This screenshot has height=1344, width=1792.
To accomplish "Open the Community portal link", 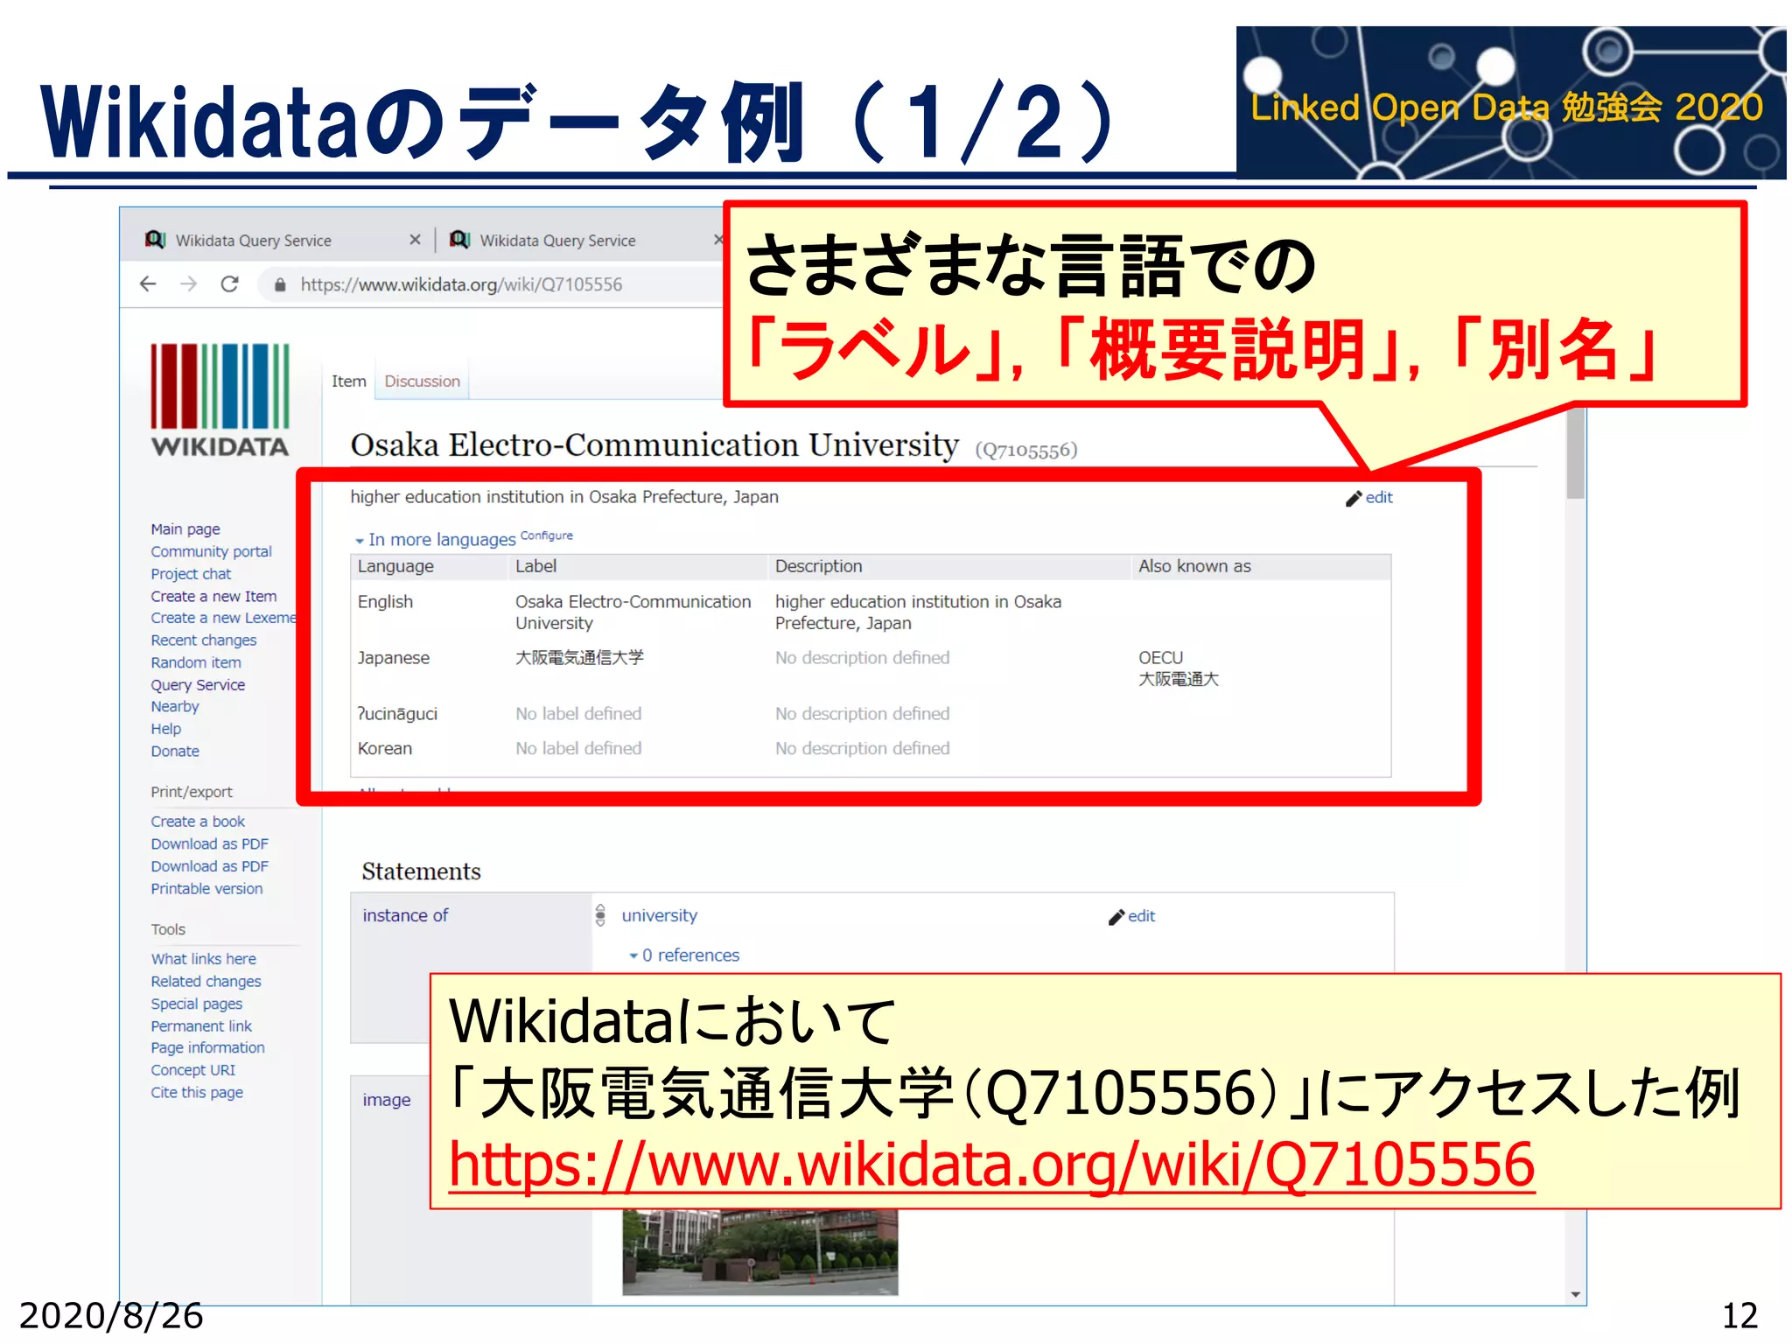I will [211, 552].
